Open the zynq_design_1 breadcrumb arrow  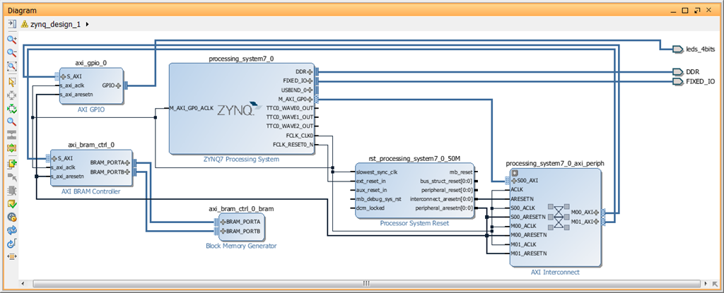tap(87, 24)
